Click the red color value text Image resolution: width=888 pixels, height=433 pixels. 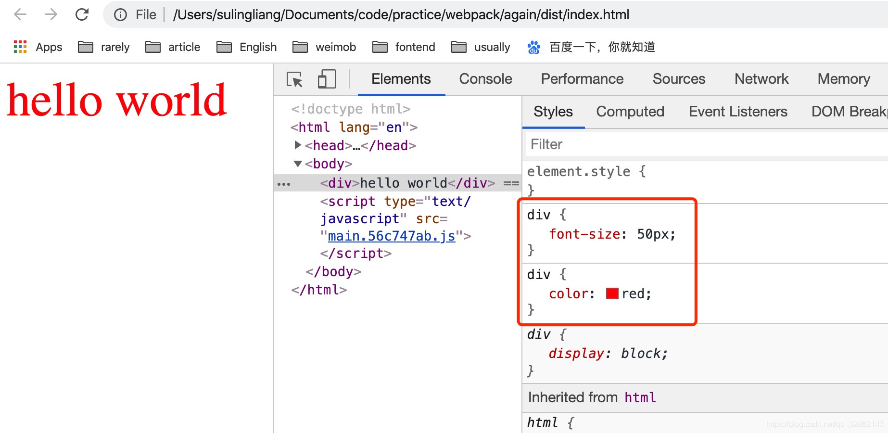click(x=633, y=294)
